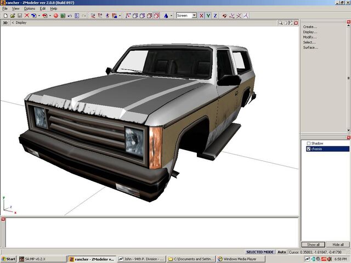Open the viewport Display menu

21,23
